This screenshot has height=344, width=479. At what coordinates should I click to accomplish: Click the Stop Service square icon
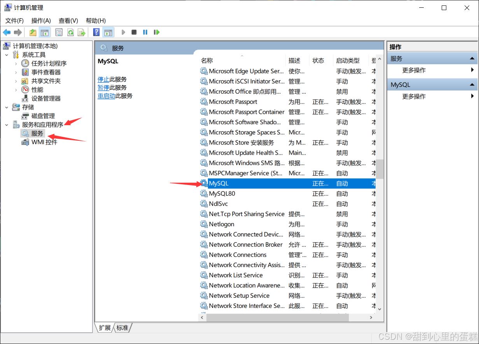pyautogui.click(x=134, y=32)
